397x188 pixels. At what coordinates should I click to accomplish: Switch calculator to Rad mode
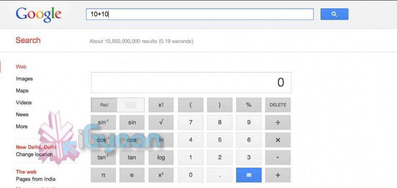click(104, 105)
